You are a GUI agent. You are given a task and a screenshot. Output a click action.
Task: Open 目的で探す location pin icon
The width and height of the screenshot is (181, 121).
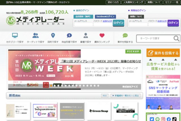tap(53, 35)
